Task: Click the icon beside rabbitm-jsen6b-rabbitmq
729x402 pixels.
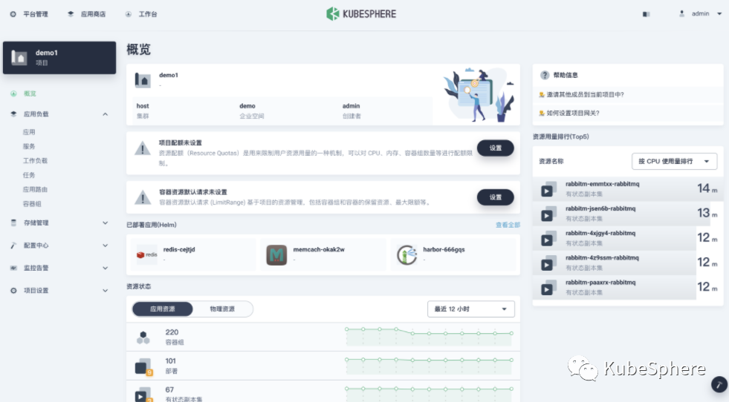Action: 548,214
